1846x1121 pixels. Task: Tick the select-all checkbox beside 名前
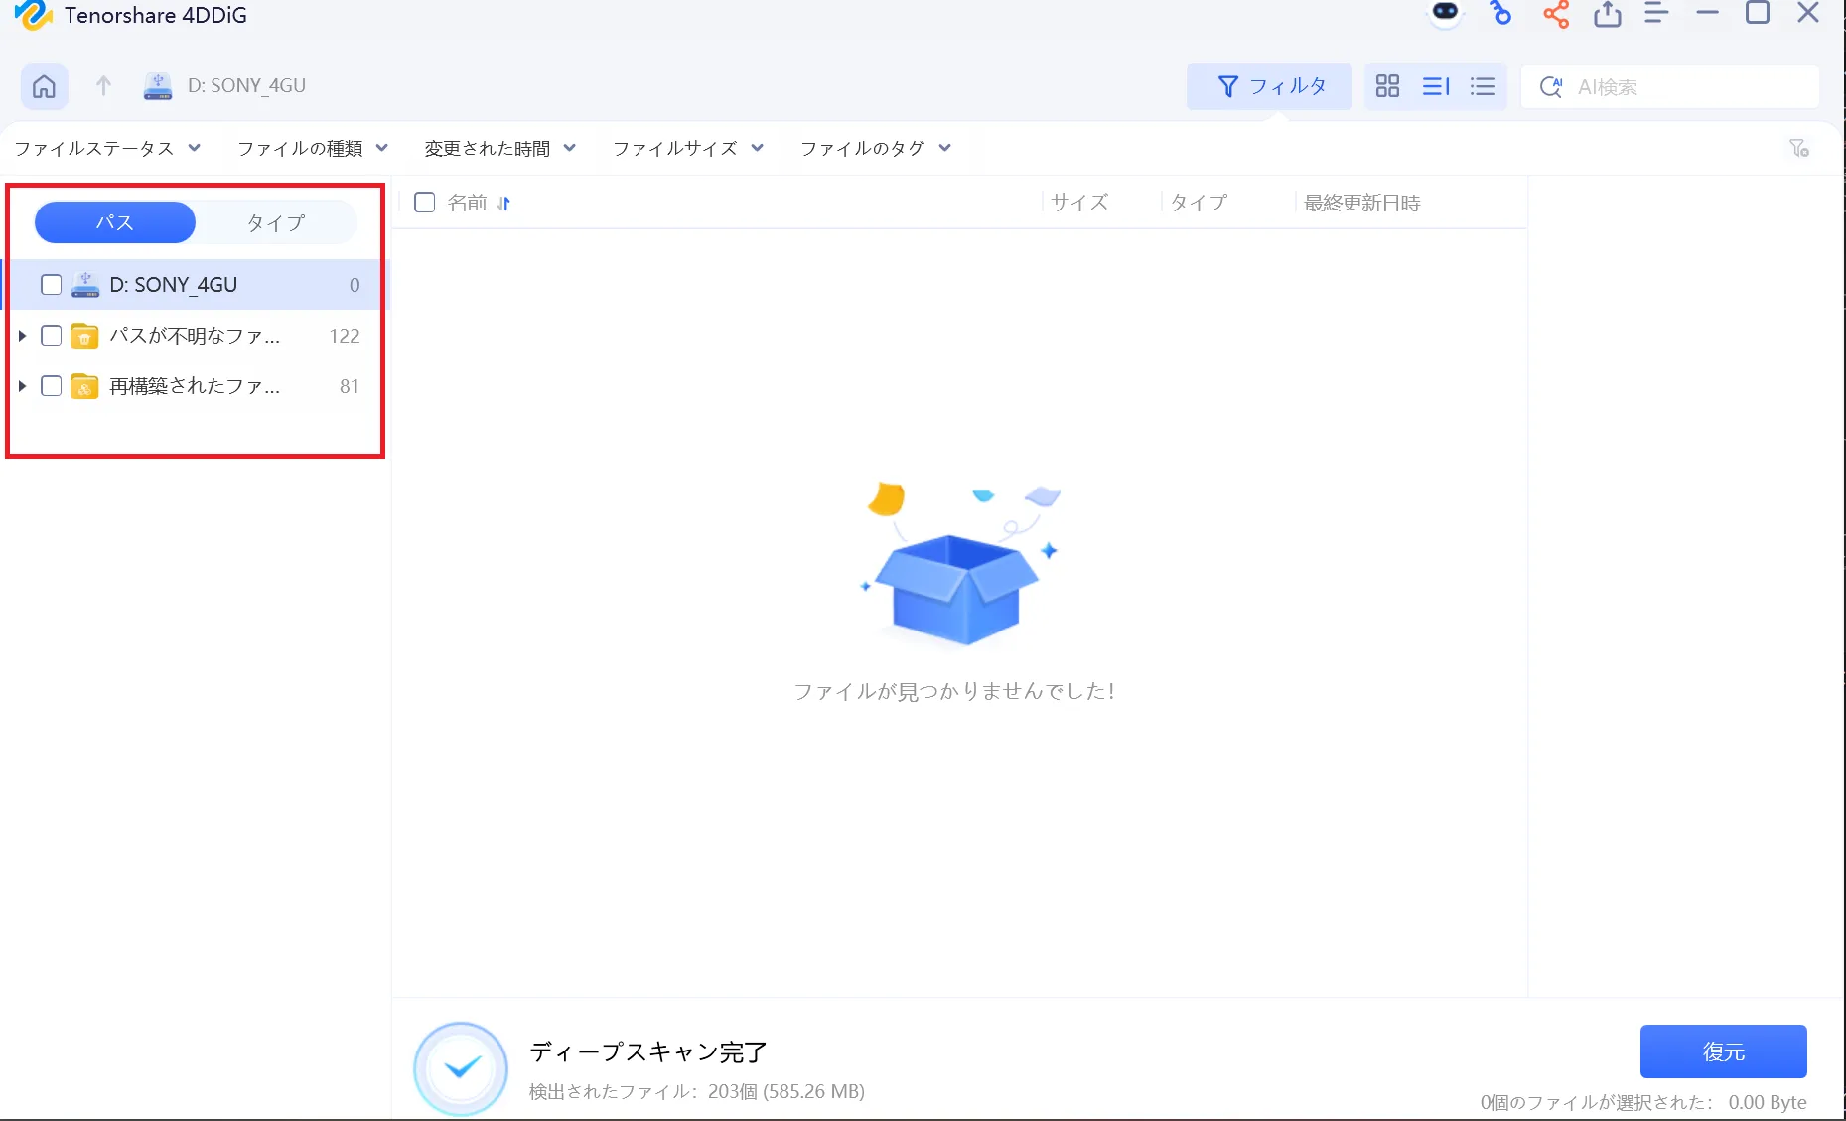424,202
